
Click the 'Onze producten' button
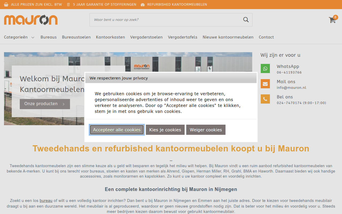(x=45, y=104)
